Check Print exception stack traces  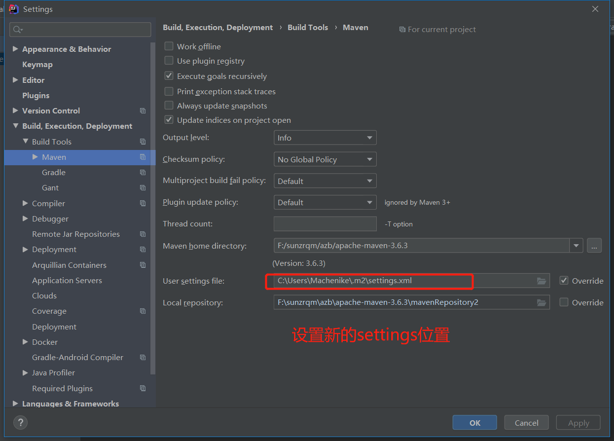tap(169, 91)
